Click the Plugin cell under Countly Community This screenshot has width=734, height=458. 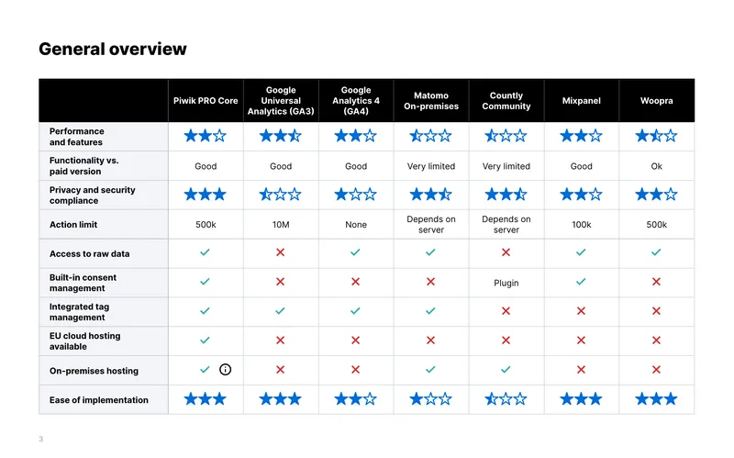point(506,283)
